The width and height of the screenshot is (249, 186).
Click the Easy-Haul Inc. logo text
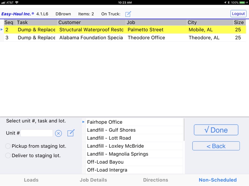tap(18, 14)
